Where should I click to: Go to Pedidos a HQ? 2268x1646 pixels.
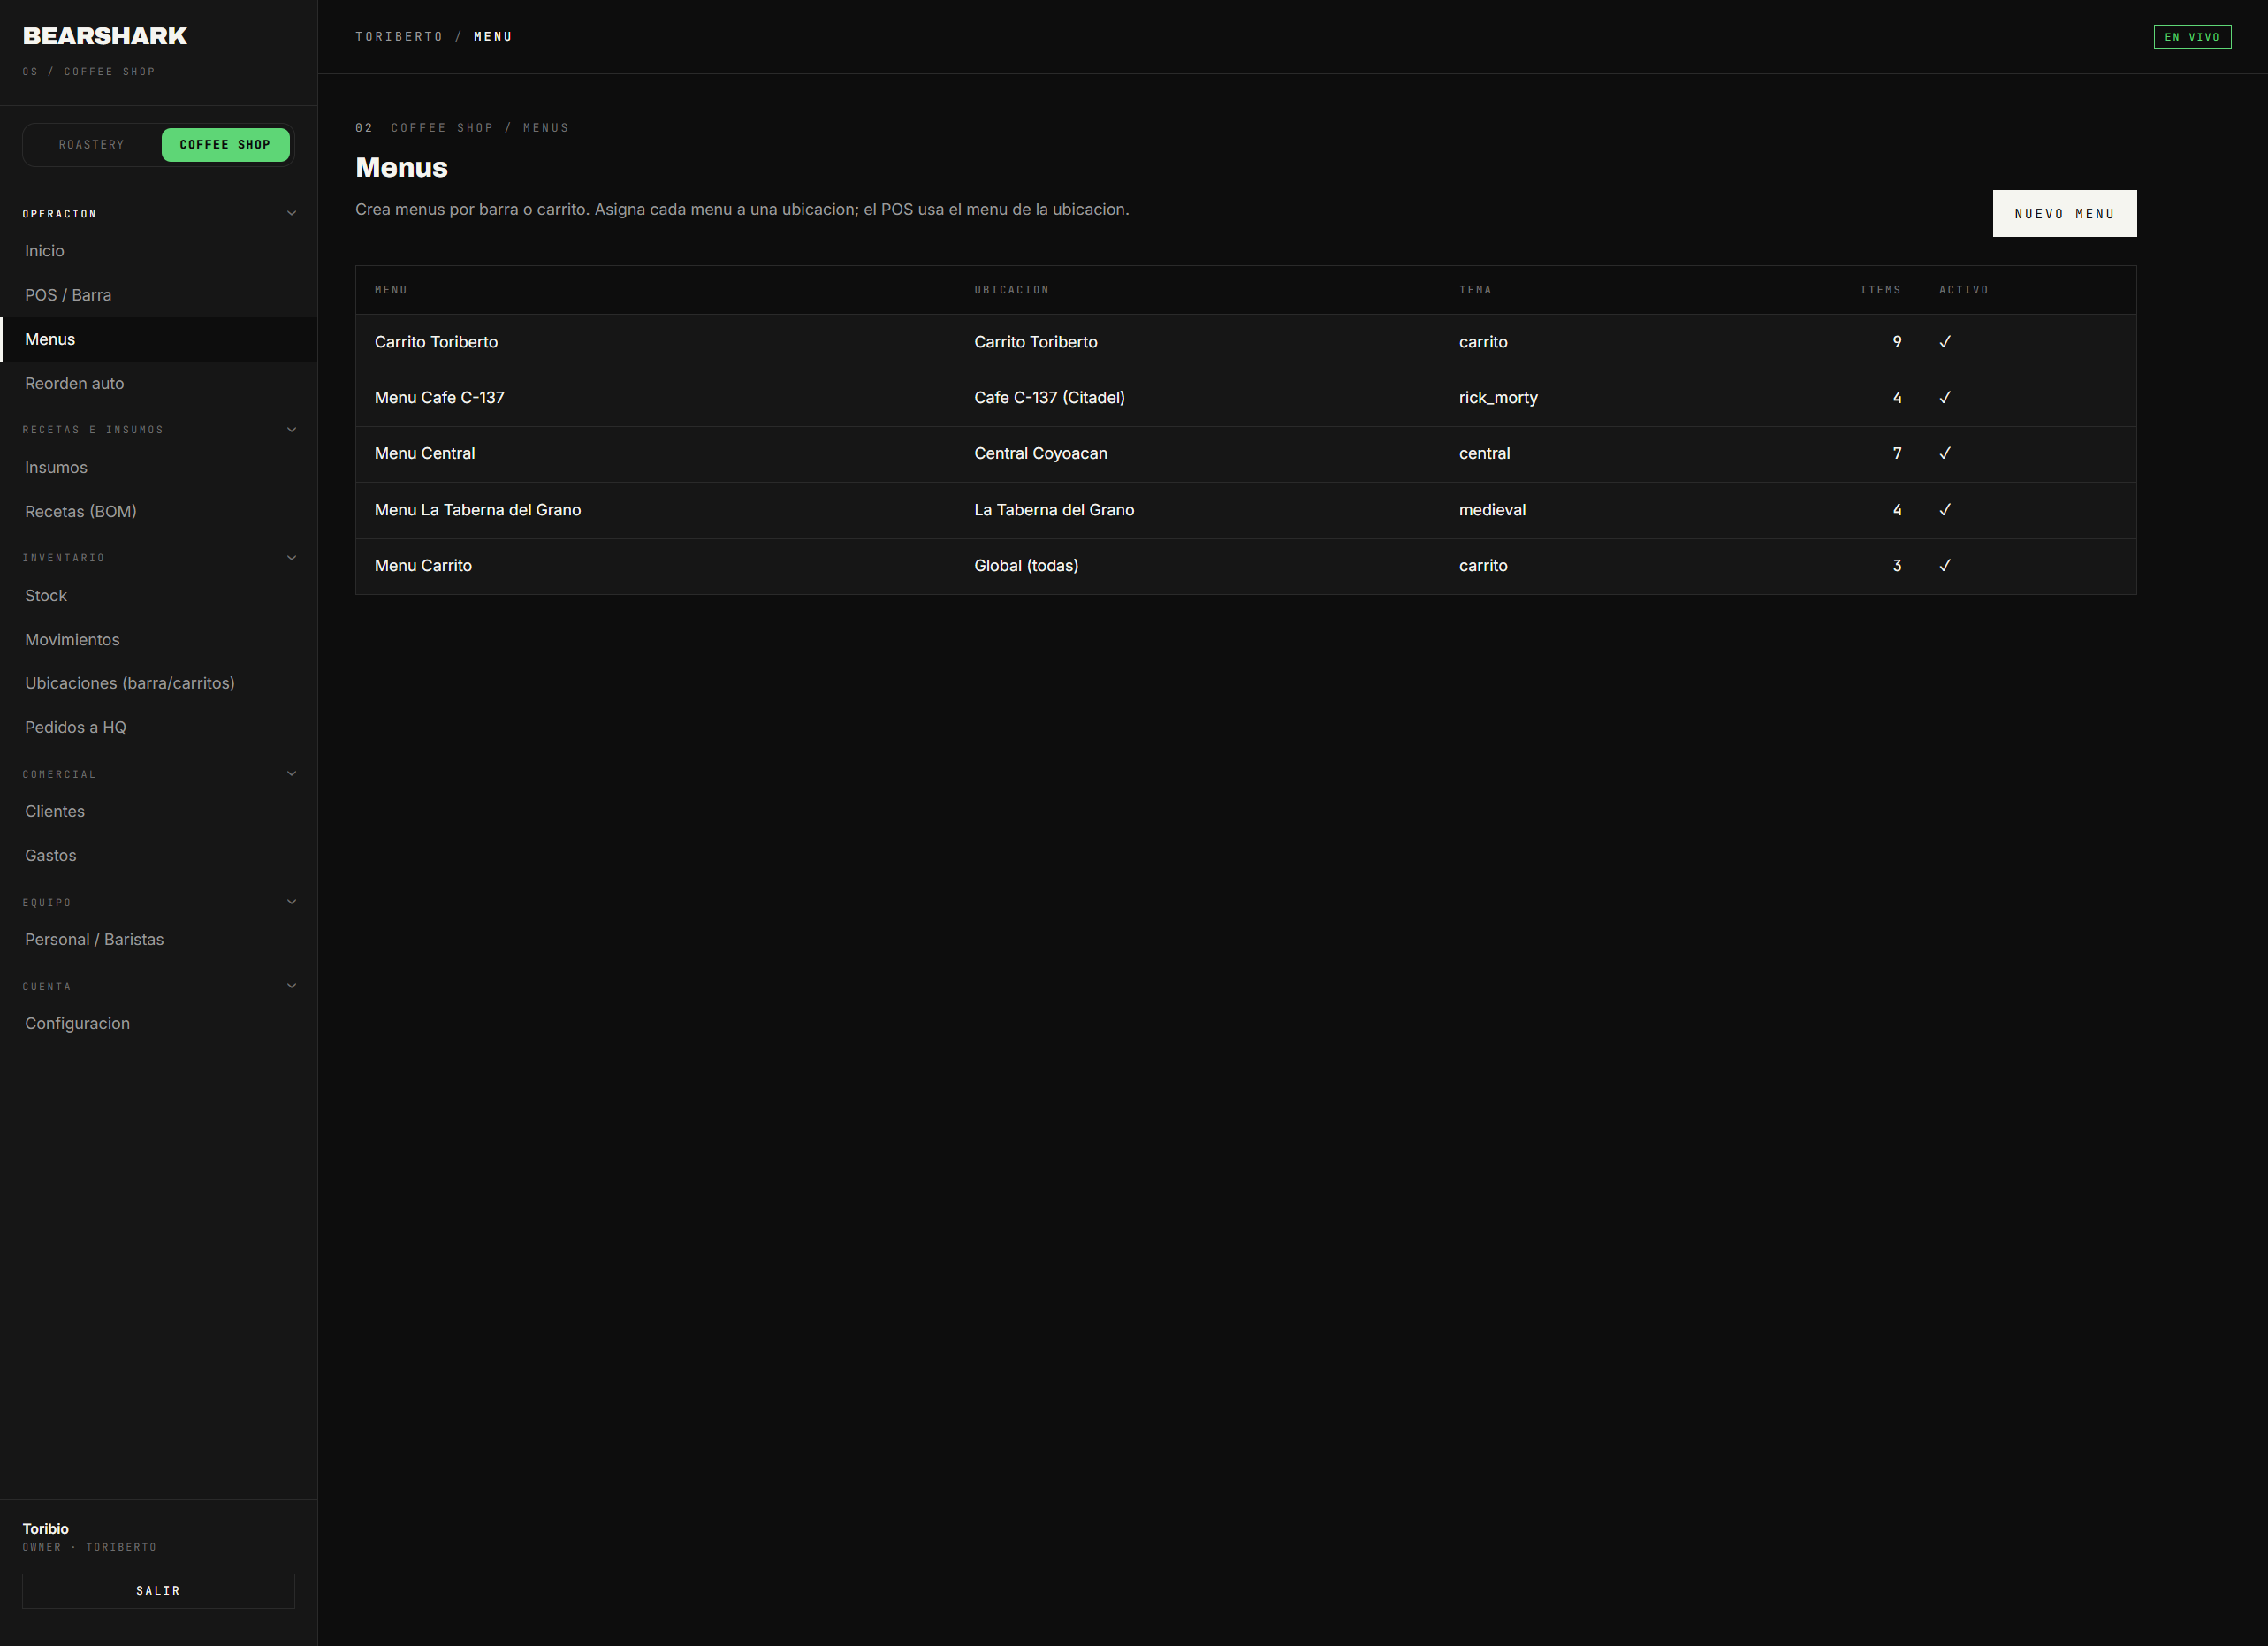coord(158,727)
